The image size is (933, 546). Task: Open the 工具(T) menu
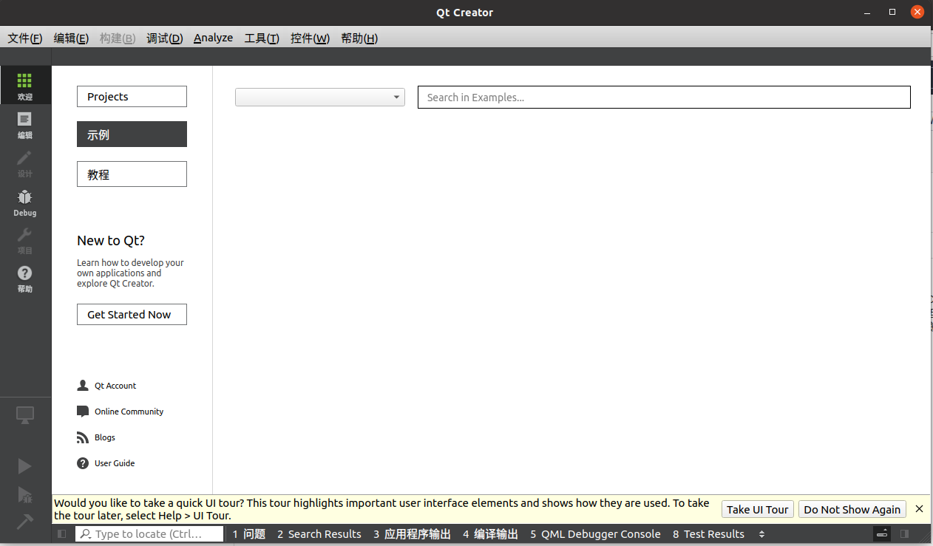262,38
